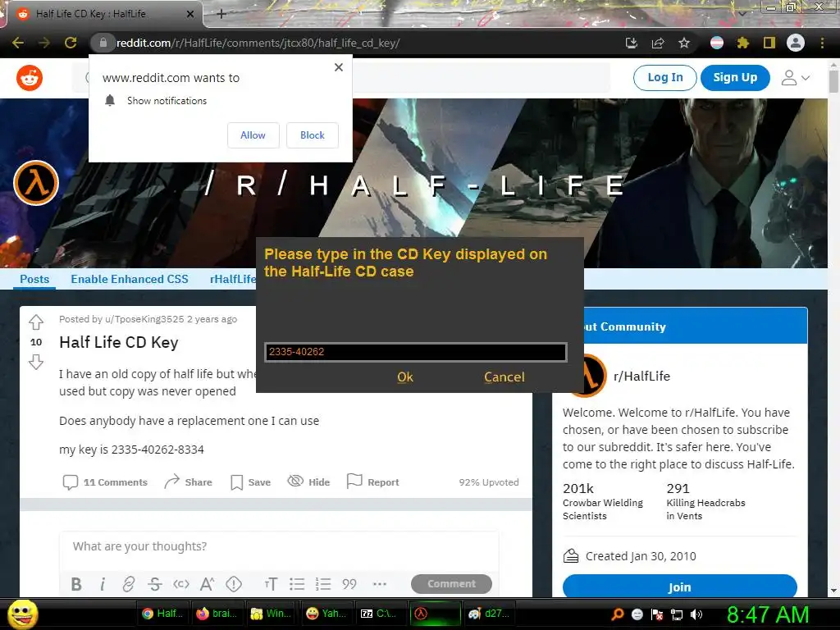Close the Half Life CD Key tab
This screenshot has width=840, height=630.
(x=190, y=14)
